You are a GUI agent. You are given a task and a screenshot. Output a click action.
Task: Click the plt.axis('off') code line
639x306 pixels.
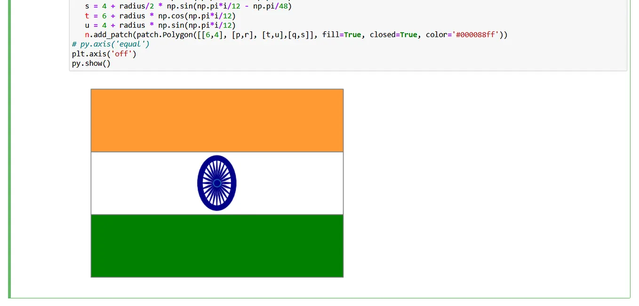click(104, 54)
